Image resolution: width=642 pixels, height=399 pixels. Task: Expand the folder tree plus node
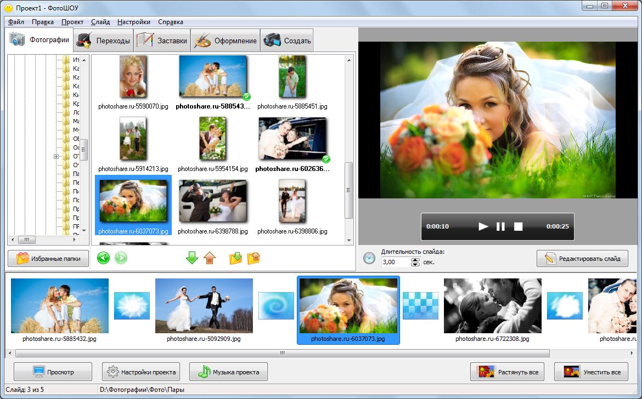pyautogui.click(x=56, y=157)
